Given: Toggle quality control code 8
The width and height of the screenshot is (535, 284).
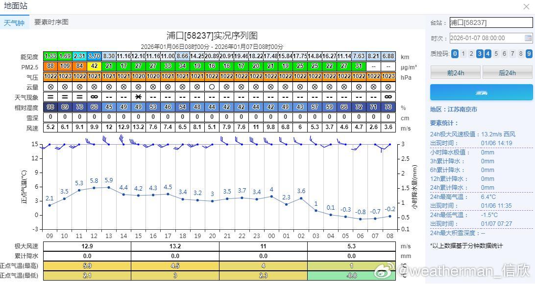Looking at the screenshot, I should click(521, 53).
